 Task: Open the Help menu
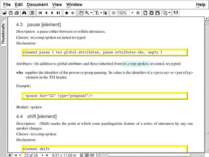[201, 4]
